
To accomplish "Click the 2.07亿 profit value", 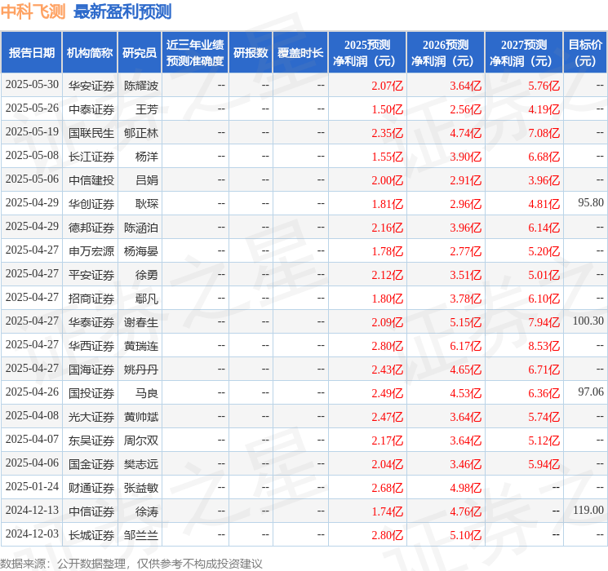I will 387,86.
